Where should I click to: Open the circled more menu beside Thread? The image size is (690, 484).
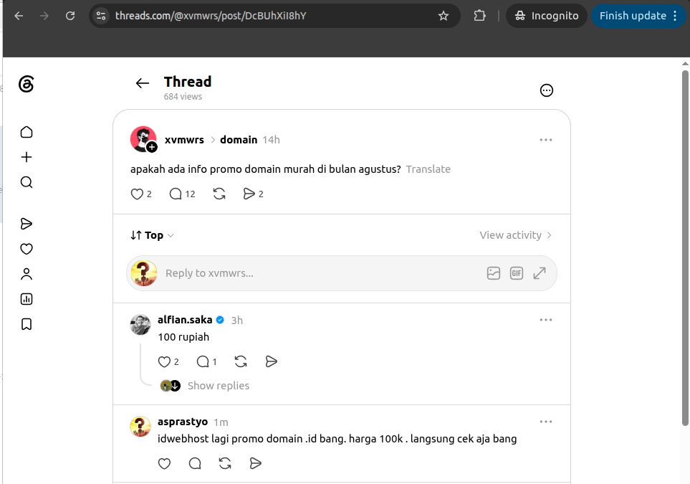pyautogui.click(x=547, y=90)
